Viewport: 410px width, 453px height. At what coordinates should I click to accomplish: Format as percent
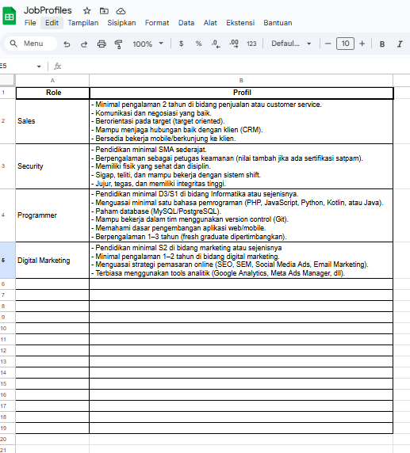[x=198, y=44]
